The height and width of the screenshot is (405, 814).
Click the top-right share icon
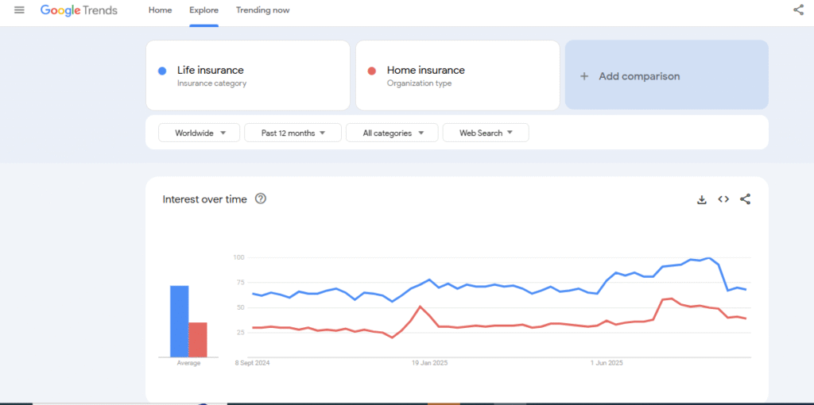798,10
